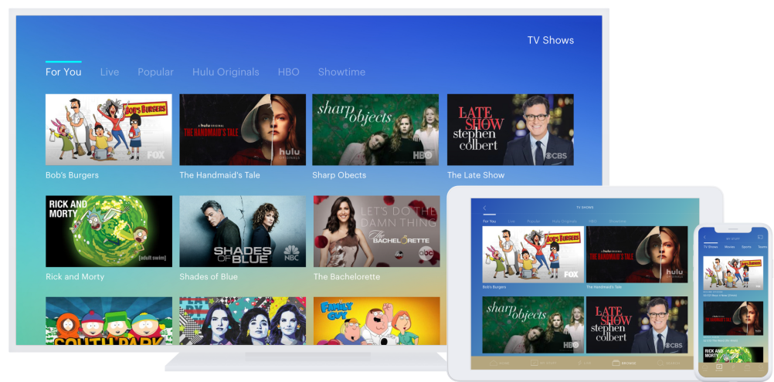Select Rick and Morty thumbnail on the TV
The height and width of the screenshot is (382, 774).
tap(109, 232)
